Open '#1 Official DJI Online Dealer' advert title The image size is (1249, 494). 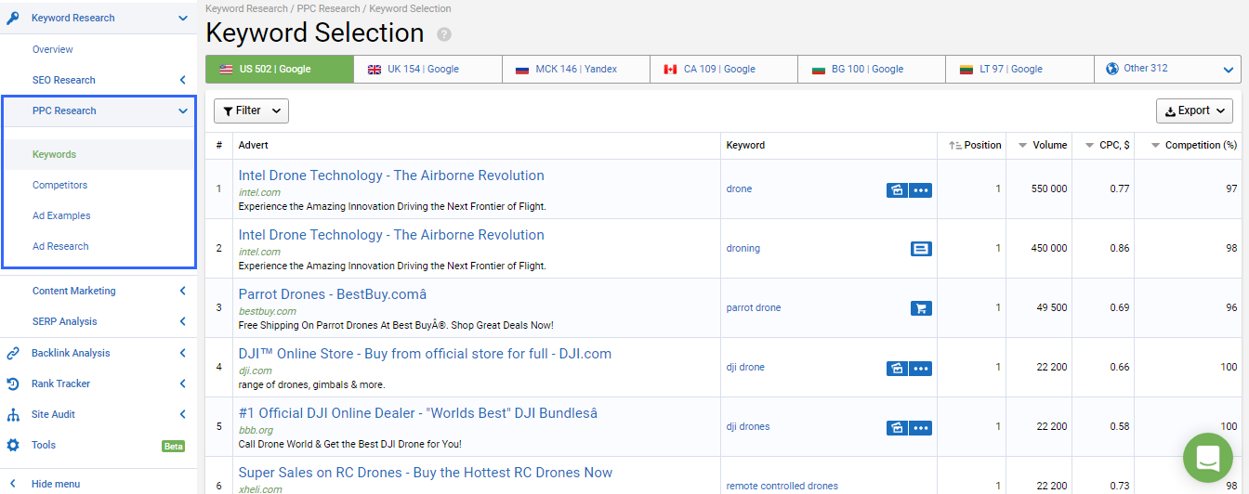pyautogui.click(x=418, y=413)
